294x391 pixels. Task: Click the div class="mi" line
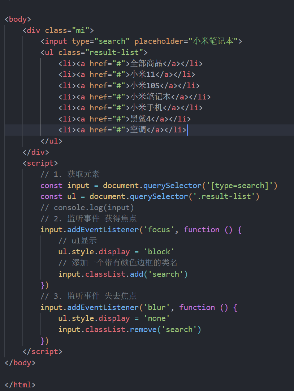(x=58, y=30)
